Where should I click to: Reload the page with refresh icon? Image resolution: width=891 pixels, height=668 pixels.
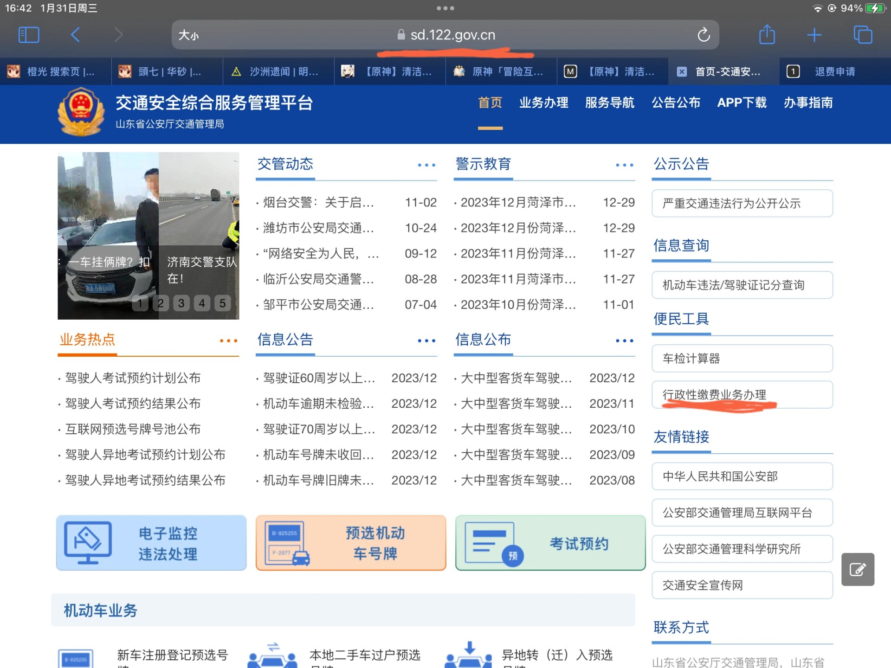[704, 35]
